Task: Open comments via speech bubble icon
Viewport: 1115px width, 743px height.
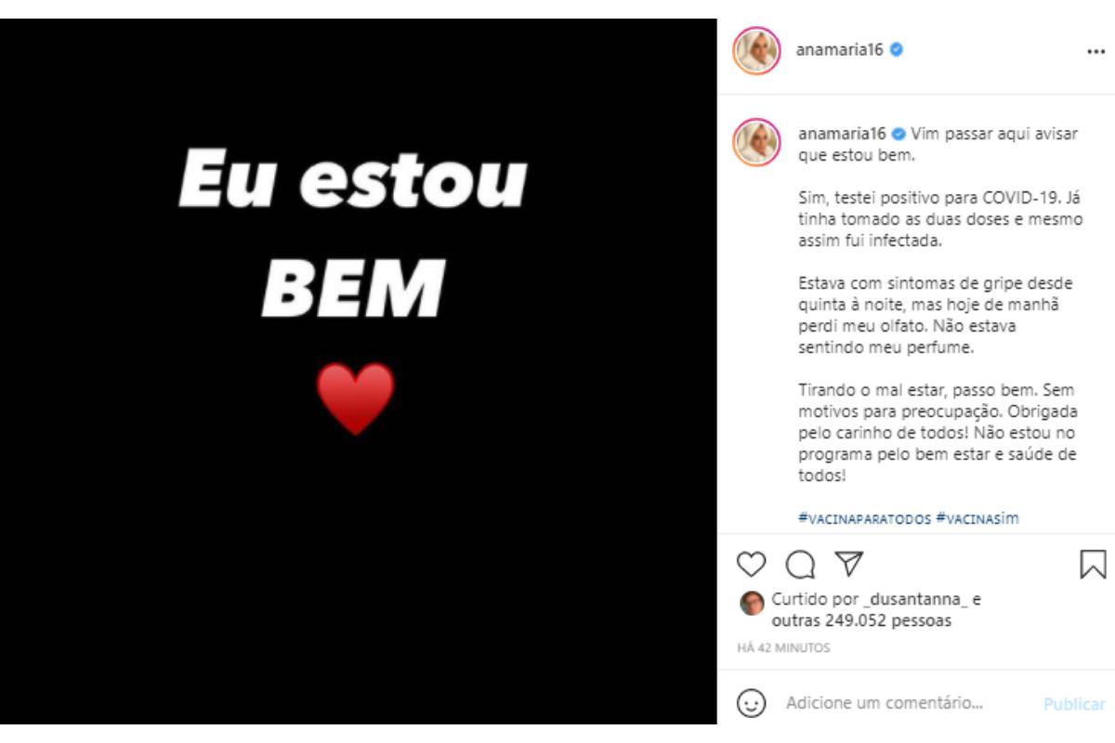Action: 800,564
